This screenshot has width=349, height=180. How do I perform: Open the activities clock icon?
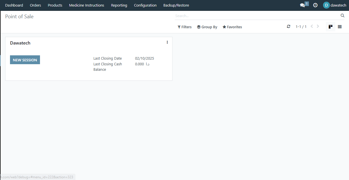[x=315, y=5]
